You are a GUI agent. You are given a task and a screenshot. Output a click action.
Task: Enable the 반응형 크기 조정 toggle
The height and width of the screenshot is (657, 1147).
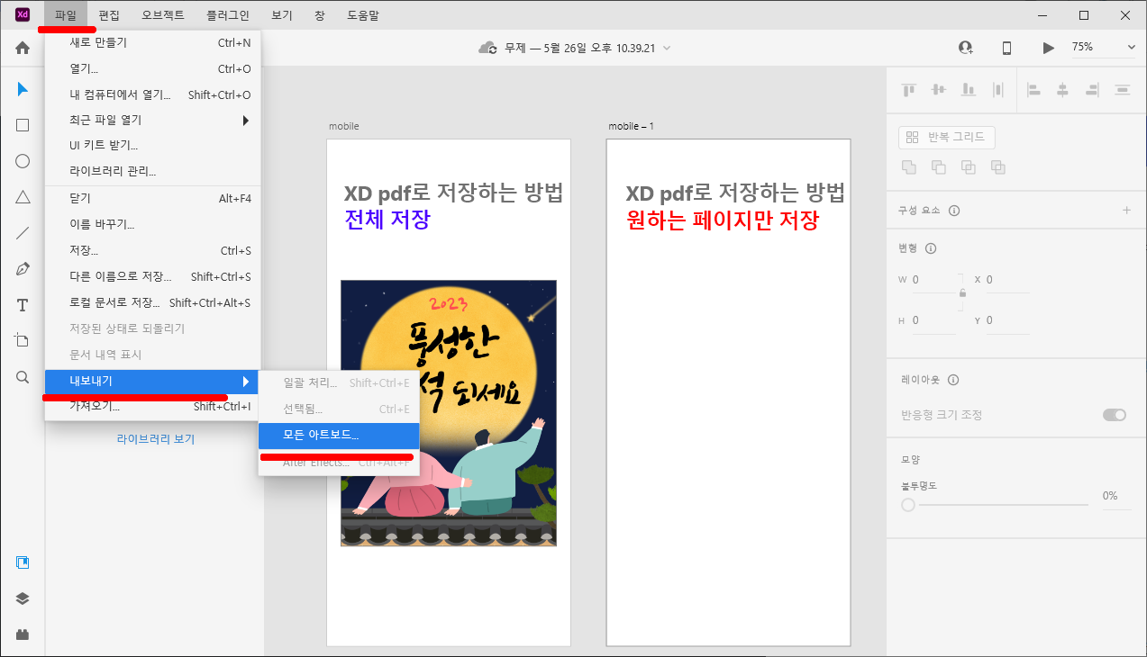coord(1115,415)
